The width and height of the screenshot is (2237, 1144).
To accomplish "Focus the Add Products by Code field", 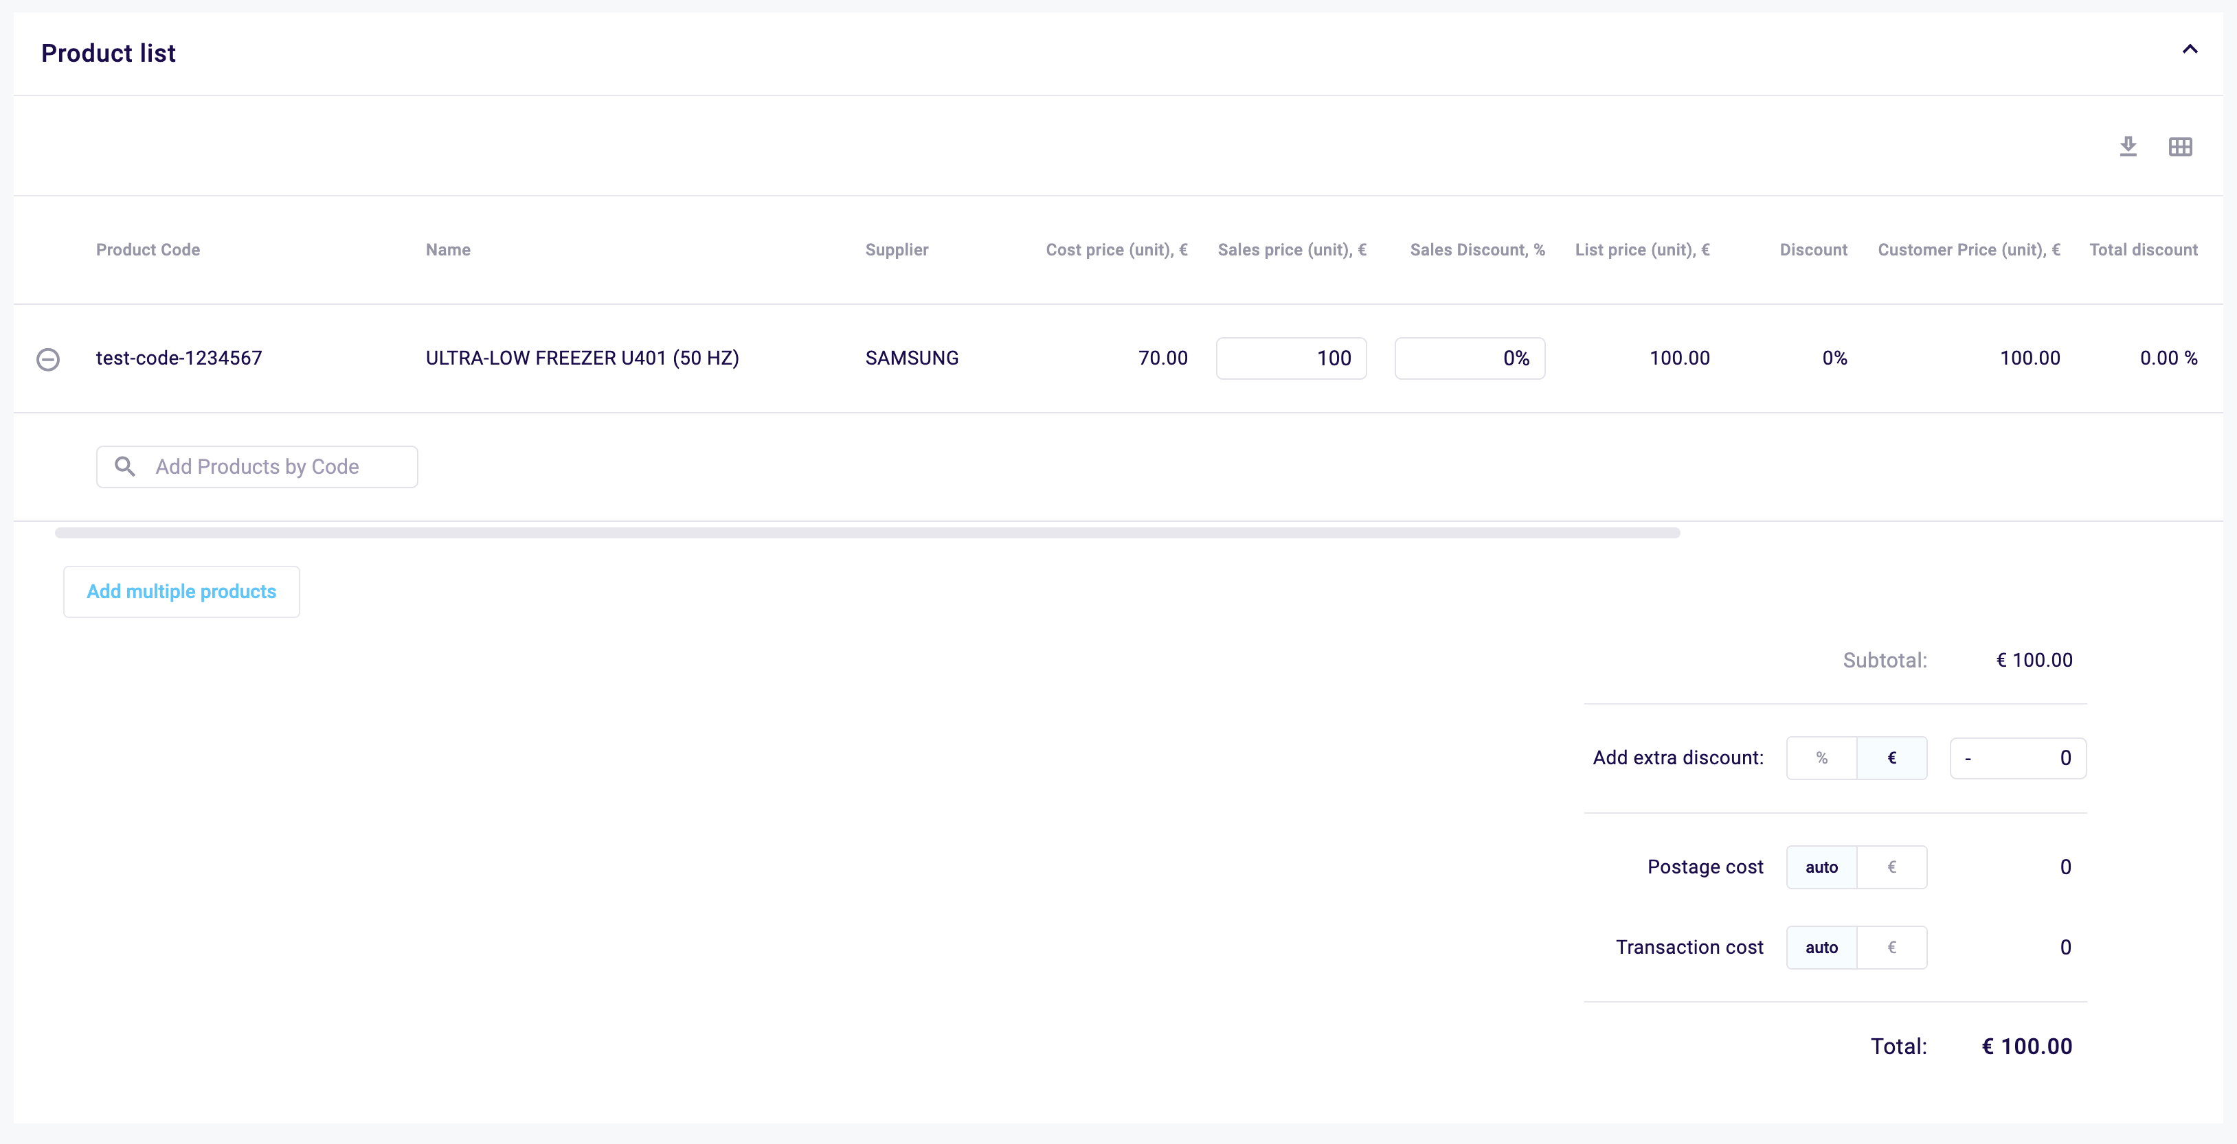I will [x=269, y=467].
